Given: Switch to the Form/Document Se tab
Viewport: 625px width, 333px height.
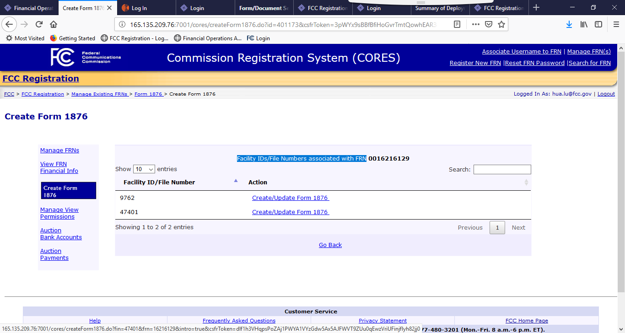Looking at the screenshot, I should 264,8.
